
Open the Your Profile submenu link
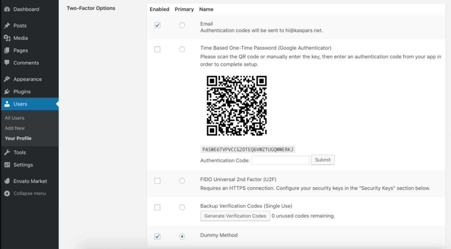[x=18, y=138]
